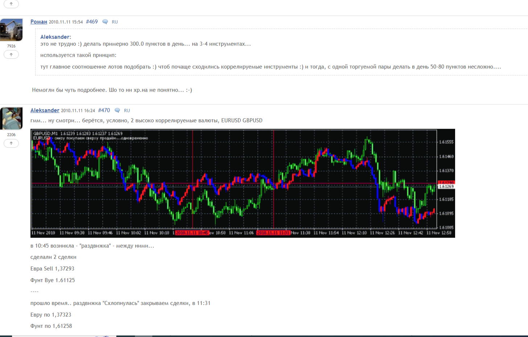Image resolution: width=528 pixels, height=337 pixels.
Task: Click the line mentioning "EURUSD GBPUSD"
Action: [x=147, y=121]
